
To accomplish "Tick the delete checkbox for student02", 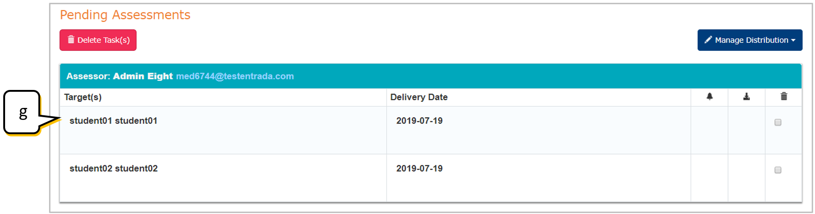I will pyautogui.click(x=778, y=170).
